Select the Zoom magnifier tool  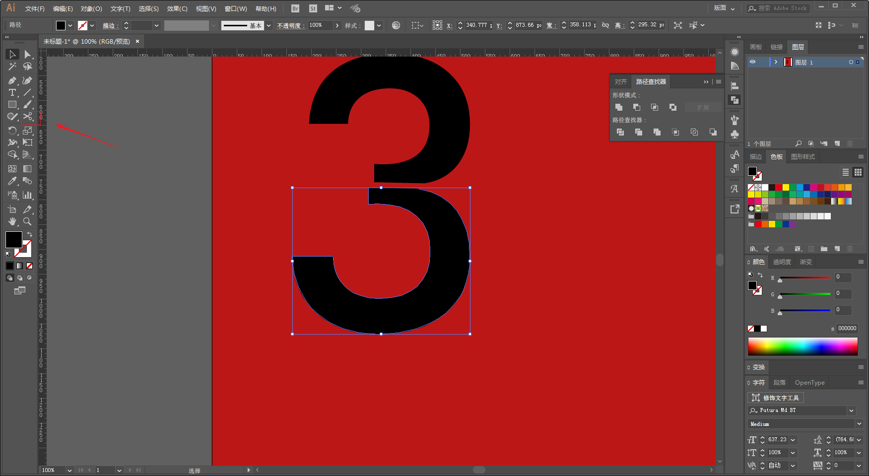[x=28, y=221]
